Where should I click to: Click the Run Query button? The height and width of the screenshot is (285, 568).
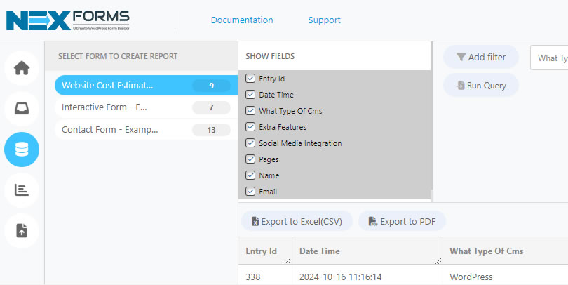click(481, 85)
